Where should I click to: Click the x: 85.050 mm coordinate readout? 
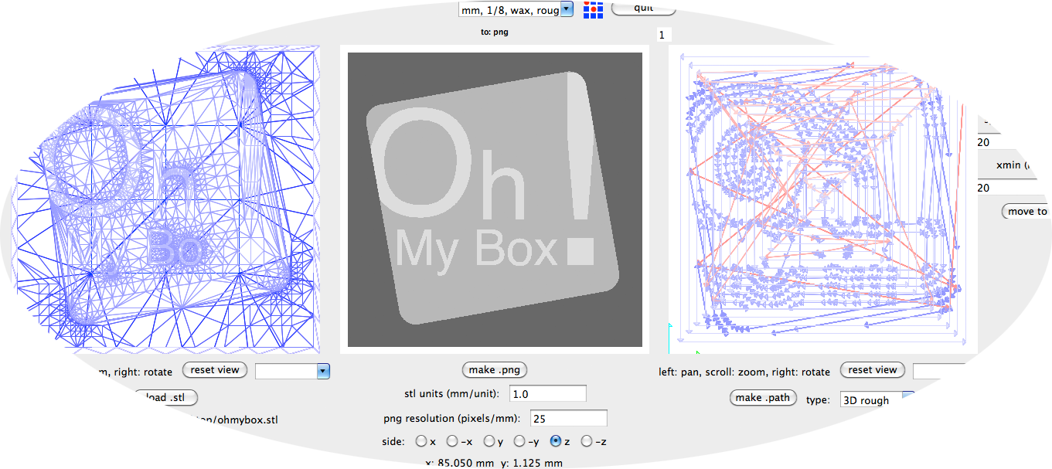point(461,464)
